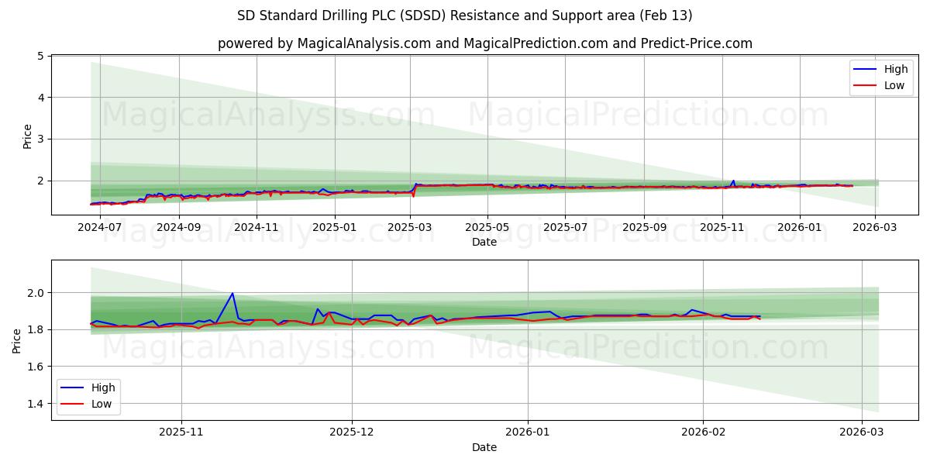Select the Low legend entry in bottom chart
This screenshot has height=465, width=930.
[102, 403]
